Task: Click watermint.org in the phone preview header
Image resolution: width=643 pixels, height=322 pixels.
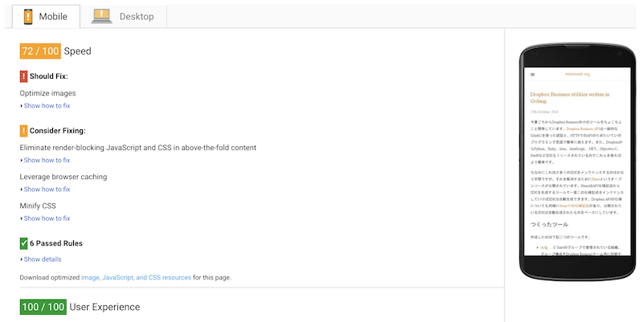Action: coord(576,75)
